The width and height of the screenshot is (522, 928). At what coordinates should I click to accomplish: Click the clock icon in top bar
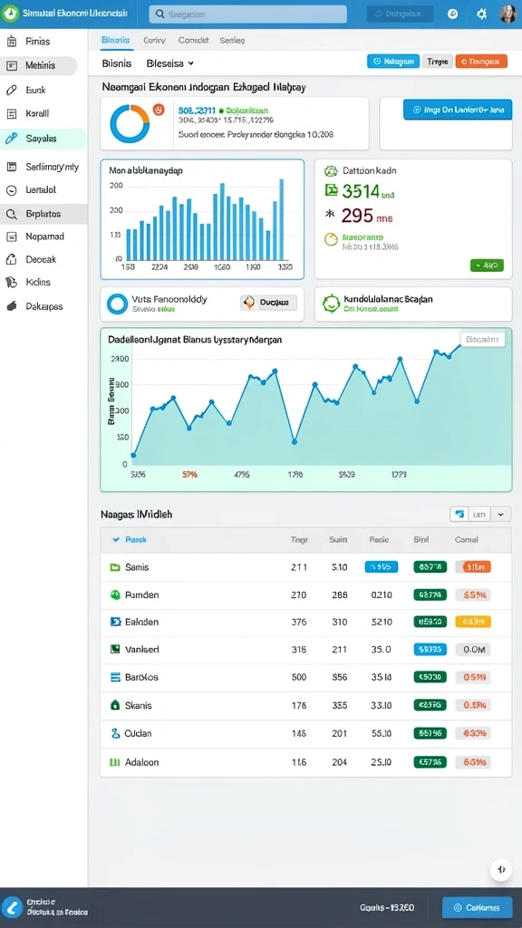click(x=453, y=14)
